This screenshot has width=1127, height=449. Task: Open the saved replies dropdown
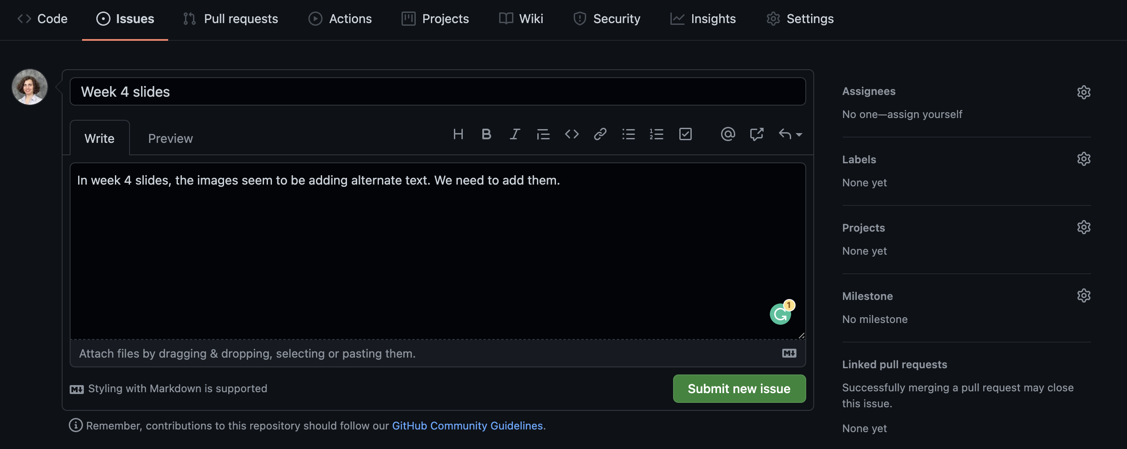[x=790, y=134]
